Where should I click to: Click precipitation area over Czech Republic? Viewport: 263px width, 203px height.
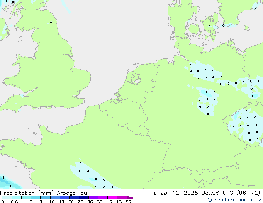tap(247, 126)
